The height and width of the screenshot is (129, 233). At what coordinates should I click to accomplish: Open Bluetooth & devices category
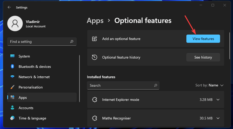(x=42, y=67)
